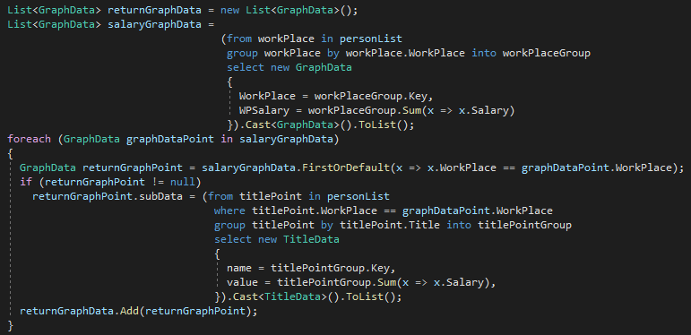The image size is (691, 335).
Task: Select the workPlaceGroup identifier after into
Action: [547, 53]
